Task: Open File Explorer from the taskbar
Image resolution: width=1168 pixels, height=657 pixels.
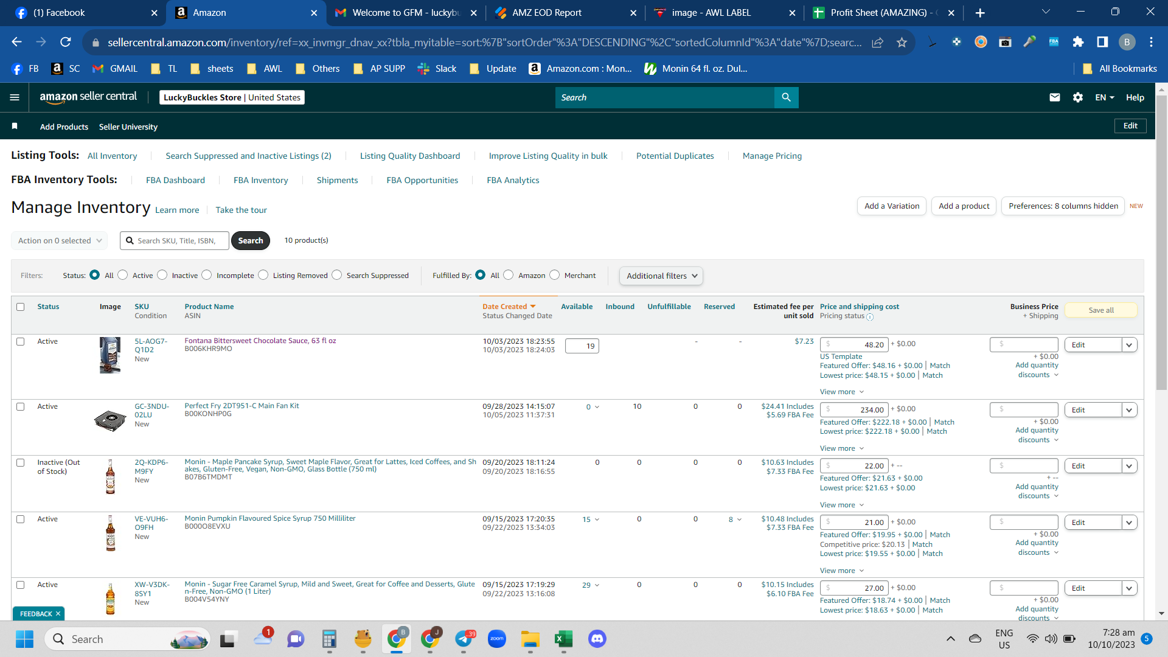Action: pos(530,639)
